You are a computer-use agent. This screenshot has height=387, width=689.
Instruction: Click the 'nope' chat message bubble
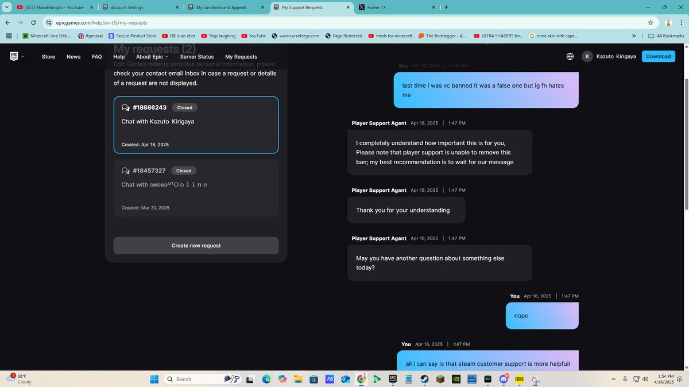click(542, 315)
